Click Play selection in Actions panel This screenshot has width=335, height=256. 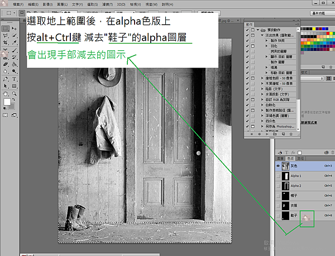267,134
